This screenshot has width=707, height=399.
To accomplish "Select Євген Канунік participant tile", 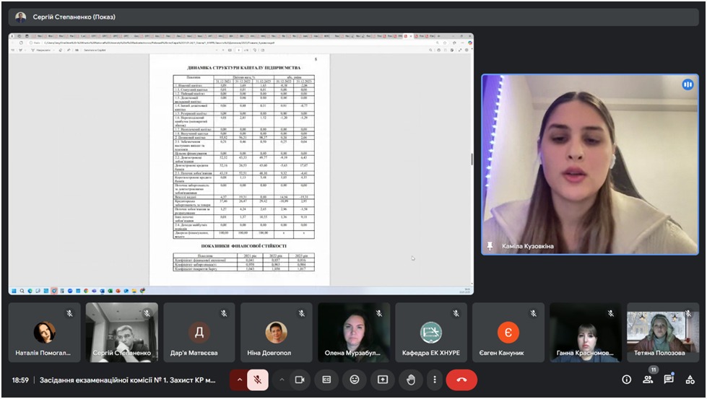I will point(508,332).
